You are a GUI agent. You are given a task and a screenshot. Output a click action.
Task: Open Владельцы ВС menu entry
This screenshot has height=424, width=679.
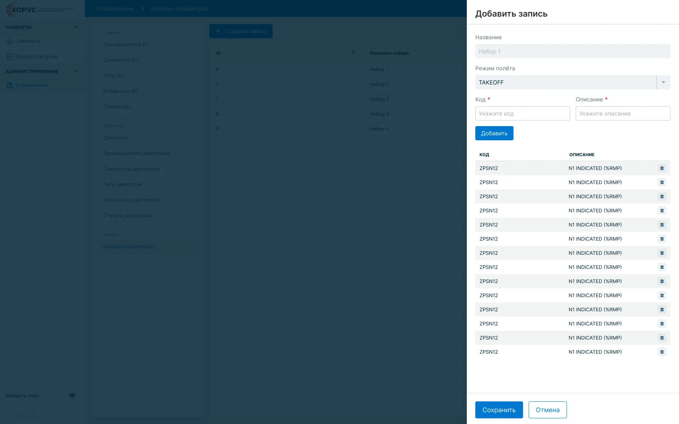tap(121, 91)
